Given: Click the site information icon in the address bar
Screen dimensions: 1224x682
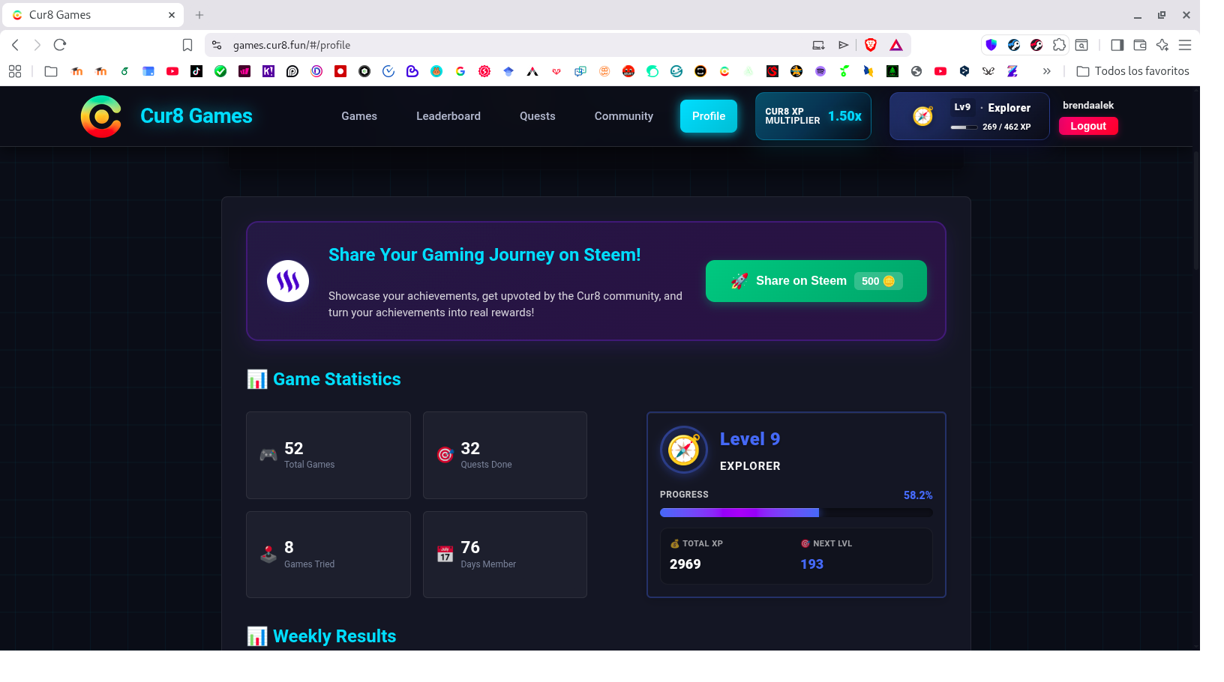Looking at the screenshot, I should (x=217, y=45).
